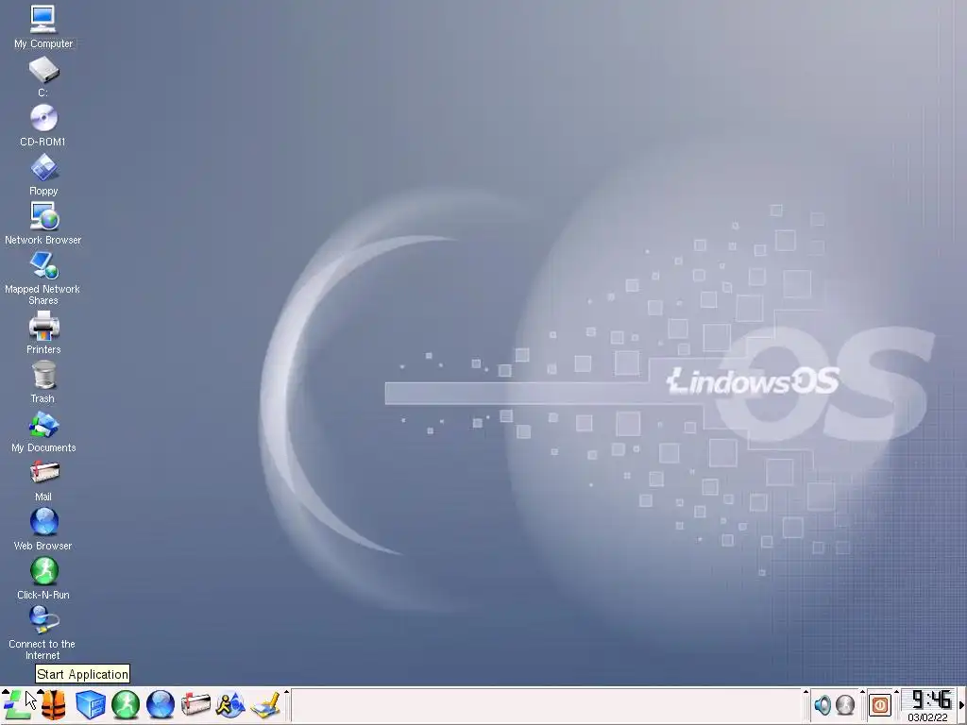This screenshot has height=725, width=967.
Task: Launch Click-N-Run green runner in taskbar
Action: click(x=126, y=704)
